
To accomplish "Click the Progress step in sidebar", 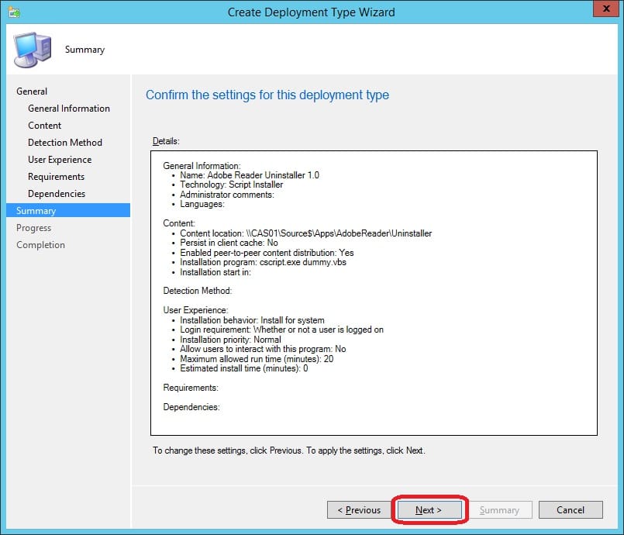I will tap(34, 228).
